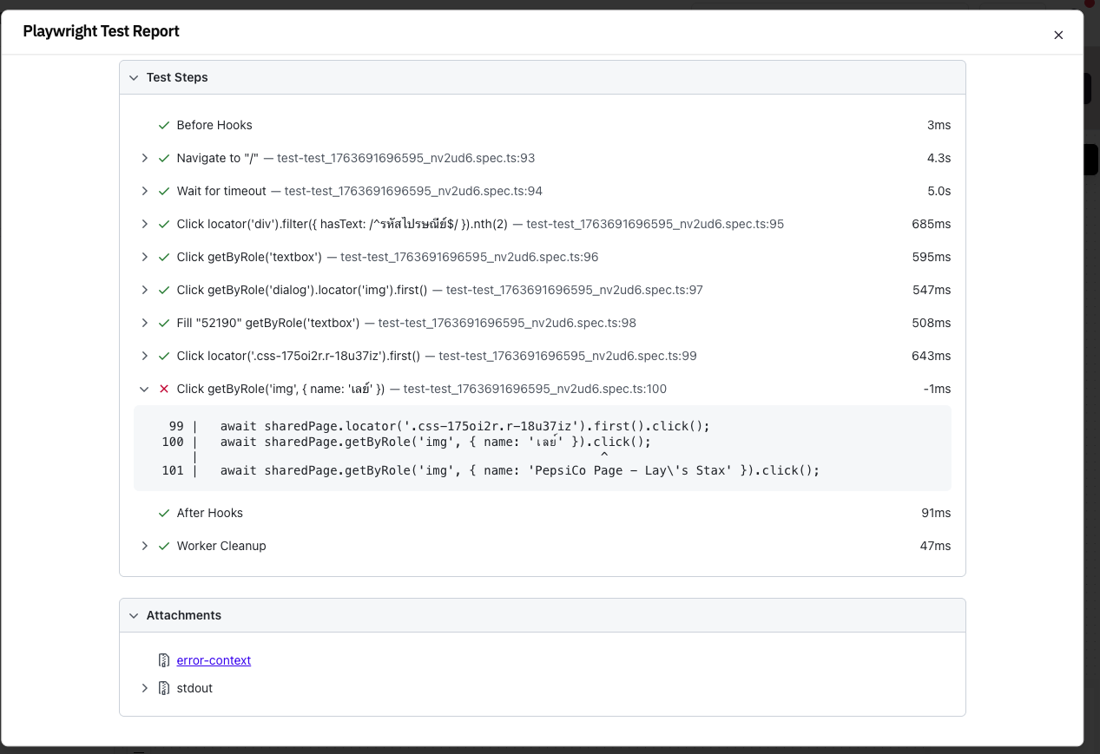Expand the Worker Cleanup step
This screenshot has height=754, width=1100.
(x=145, y=546)
